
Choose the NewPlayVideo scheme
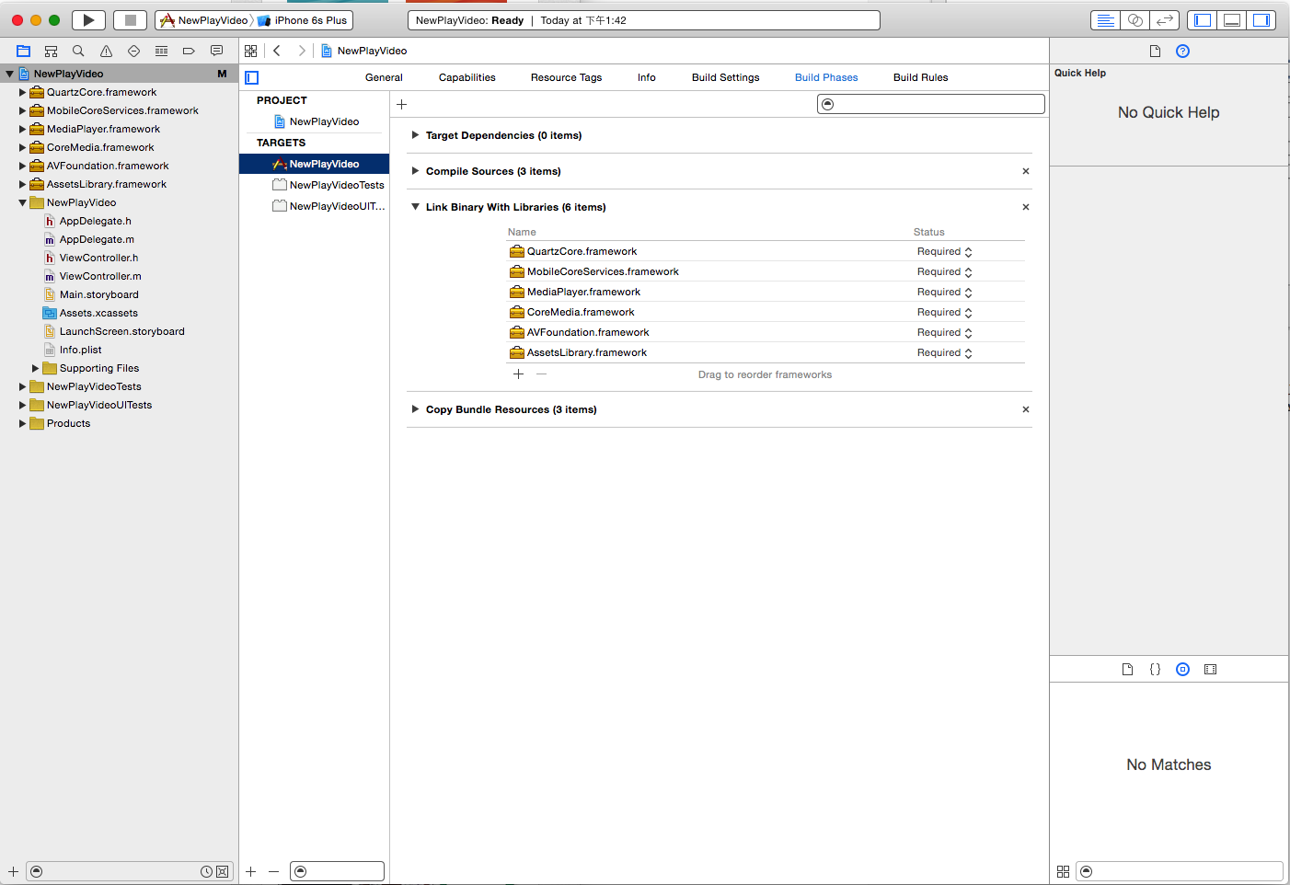pos(204,20)
